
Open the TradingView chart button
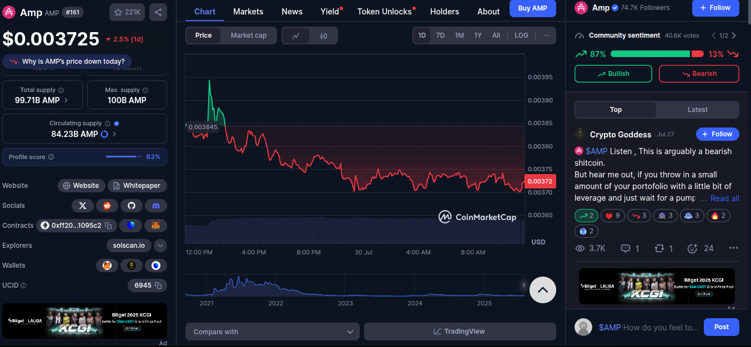[x=460, y=331]
